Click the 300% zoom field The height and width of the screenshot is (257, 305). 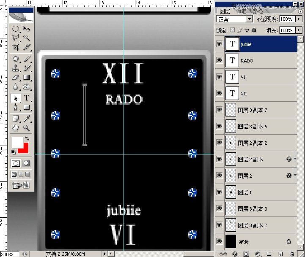click(10, 254)
